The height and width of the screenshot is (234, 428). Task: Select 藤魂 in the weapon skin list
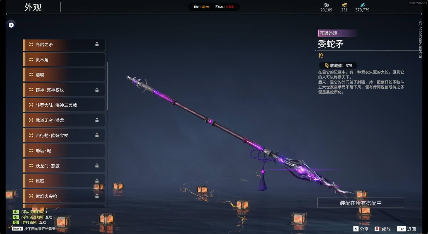64,75
